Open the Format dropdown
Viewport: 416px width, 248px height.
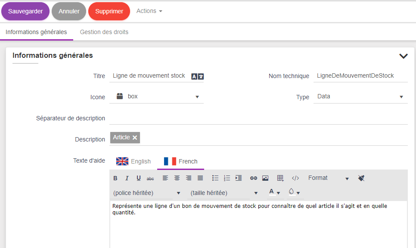click(x=328, y=178)
